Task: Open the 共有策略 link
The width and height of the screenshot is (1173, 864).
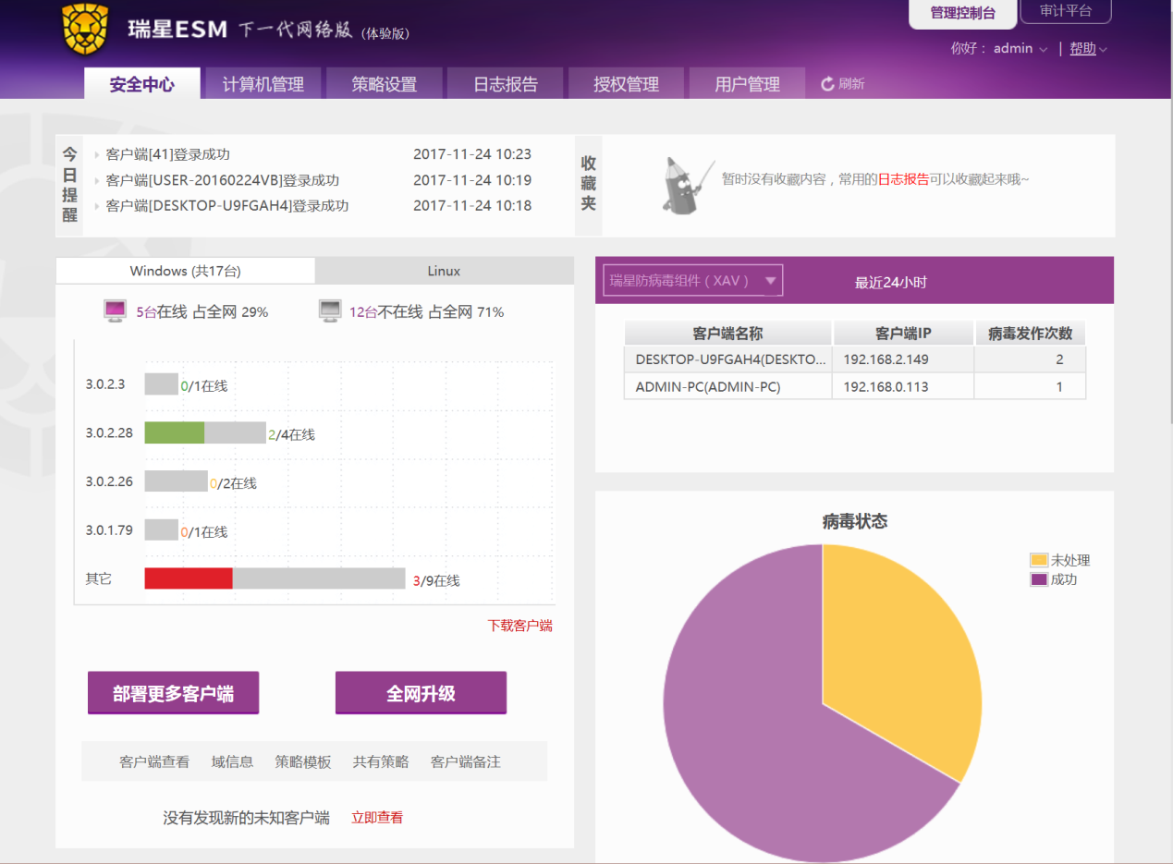Action: [381, 762]
